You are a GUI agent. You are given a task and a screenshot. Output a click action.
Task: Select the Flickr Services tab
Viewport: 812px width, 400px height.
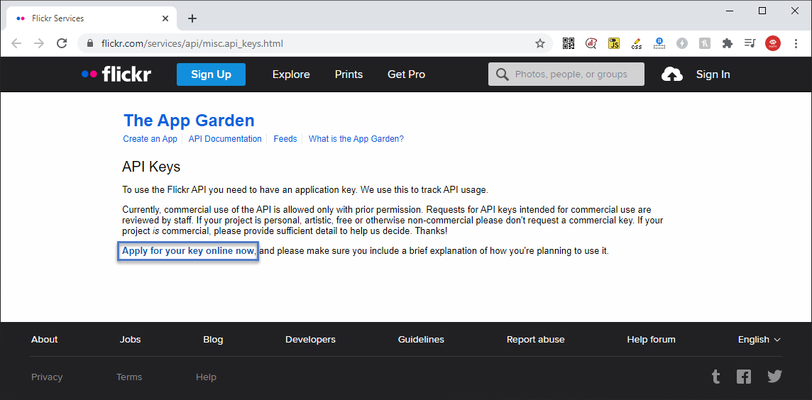(91, 18)
